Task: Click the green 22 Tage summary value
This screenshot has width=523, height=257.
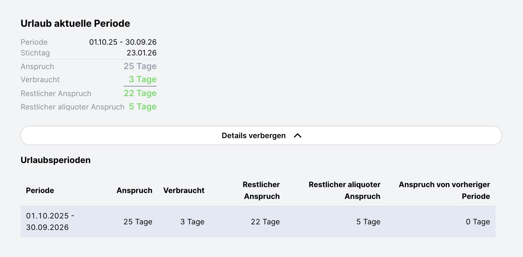Action: pos(140,93)
